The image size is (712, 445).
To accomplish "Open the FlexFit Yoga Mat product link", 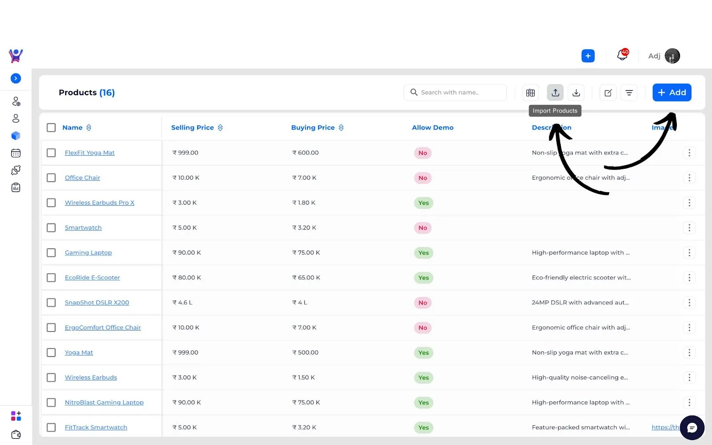I will coord(89,153).
